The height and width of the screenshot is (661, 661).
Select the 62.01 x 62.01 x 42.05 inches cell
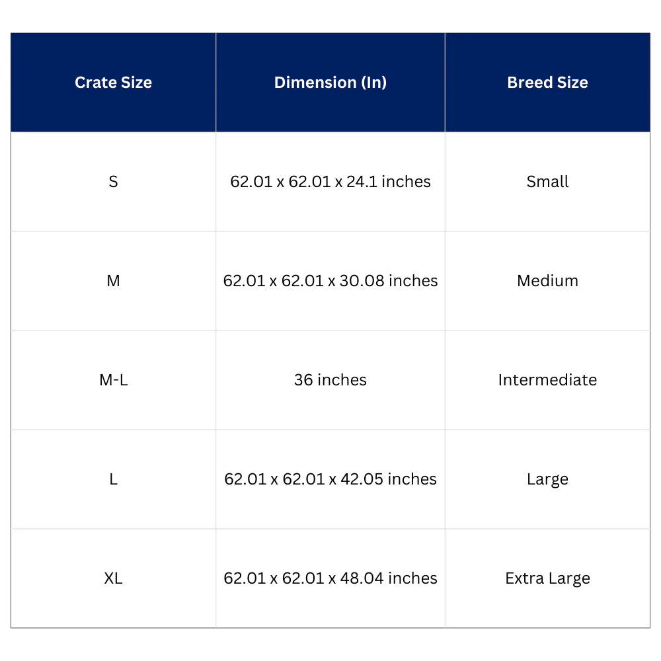(330, 479)
